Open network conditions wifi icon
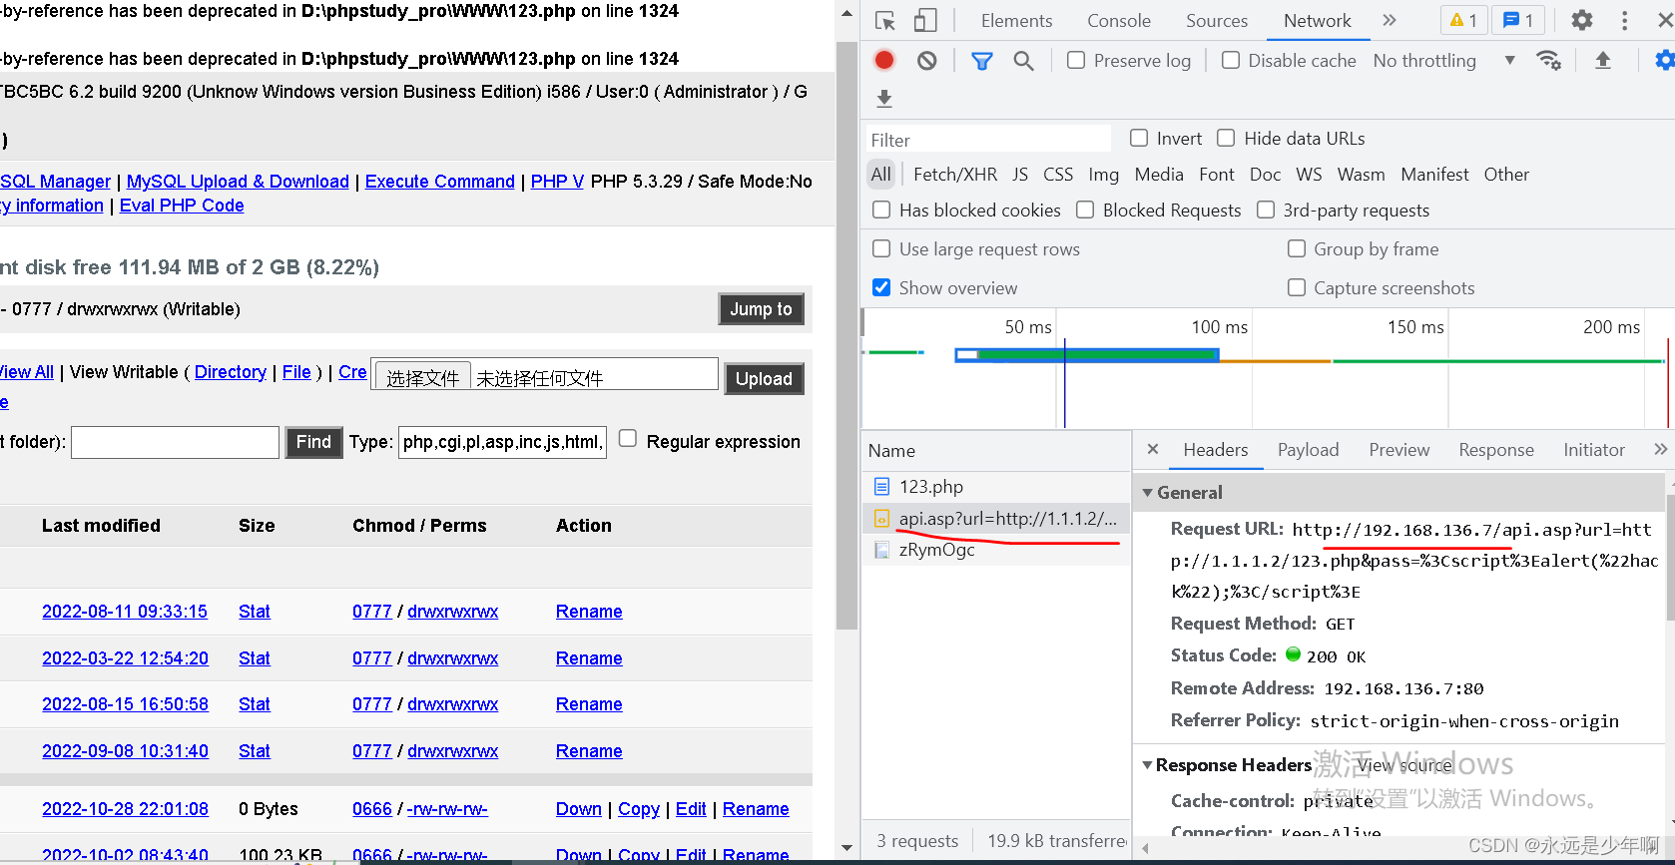 (1549, 61)
